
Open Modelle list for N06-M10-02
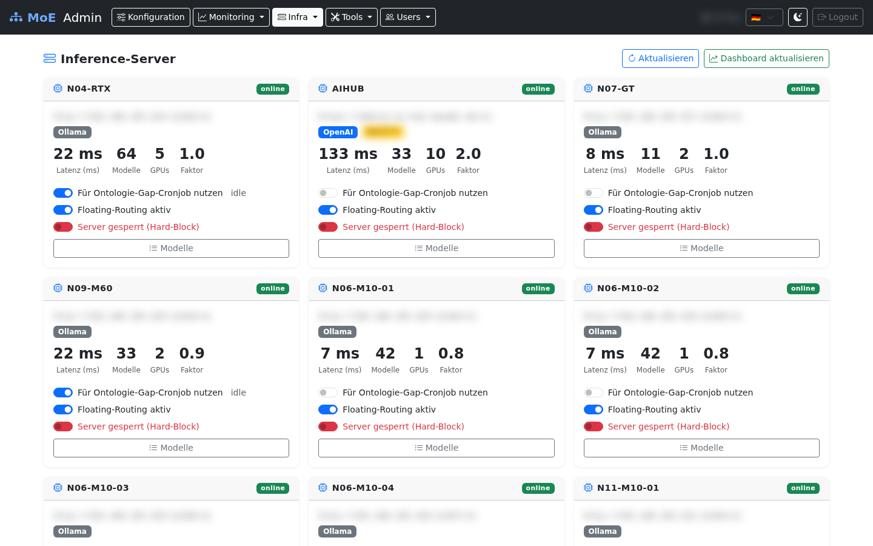pyautogui.click(x=701, y=448)
